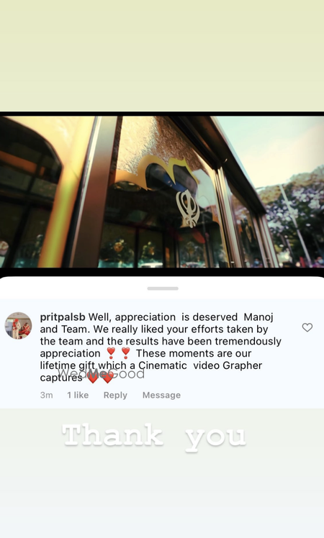The width and height of the screenshot is (324, 538).
Task: Click the gray sheet drag handle
Action: (x=163, y=288)
